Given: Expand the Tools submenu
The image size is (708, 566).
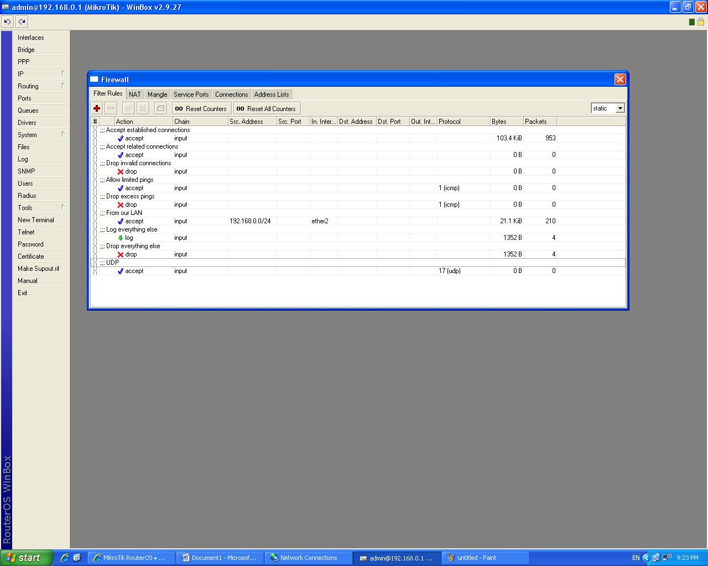Looking at the screenshot, I should click(x=41, y=207).
